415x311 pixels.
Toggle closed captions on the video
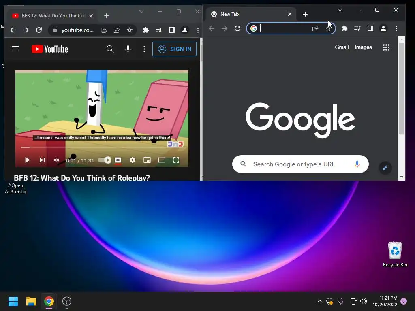pos(118,160)
